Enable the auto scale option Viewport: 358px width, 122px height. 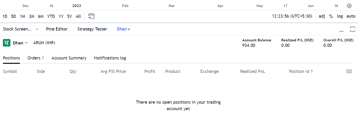click(x=351, y=16)
